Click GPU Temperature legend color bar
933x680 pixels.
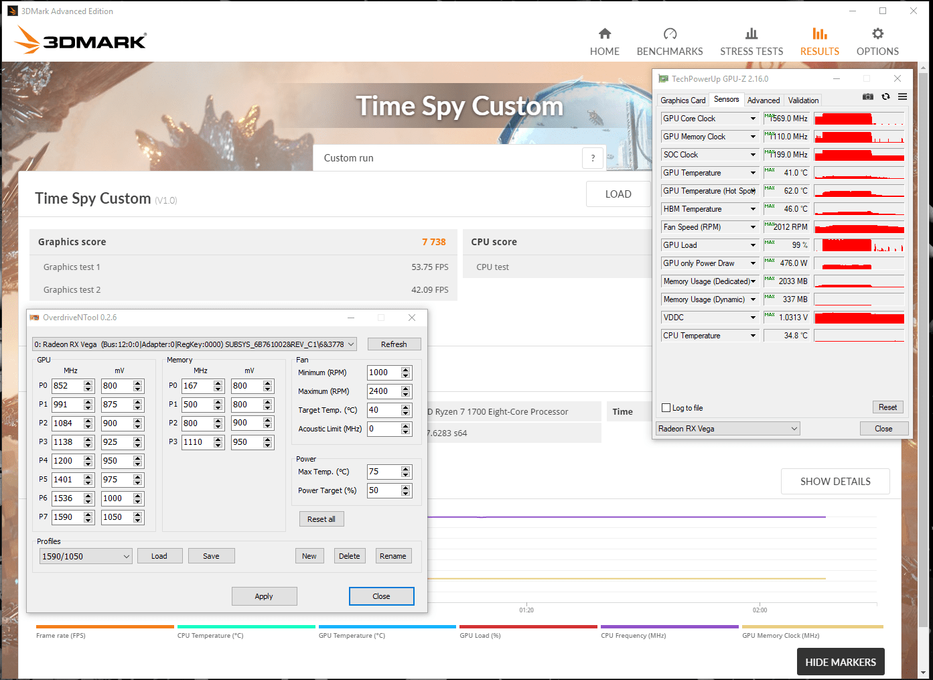pos(387,627)
